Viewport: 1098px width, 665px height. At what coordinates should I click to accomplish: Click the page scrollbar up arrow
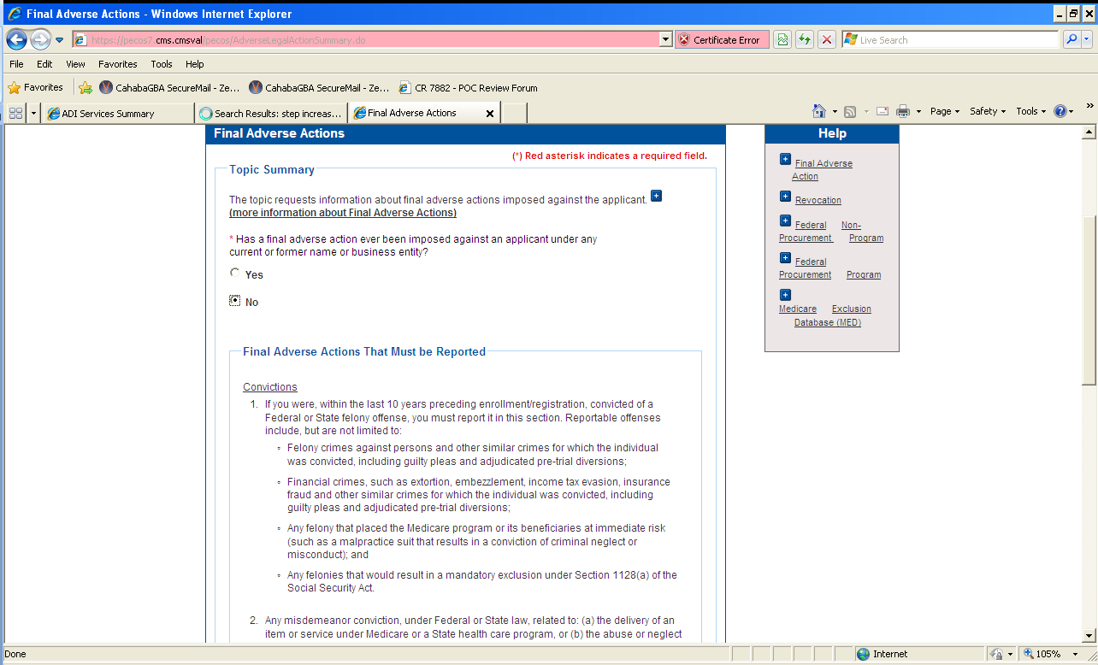point(1089,132)
